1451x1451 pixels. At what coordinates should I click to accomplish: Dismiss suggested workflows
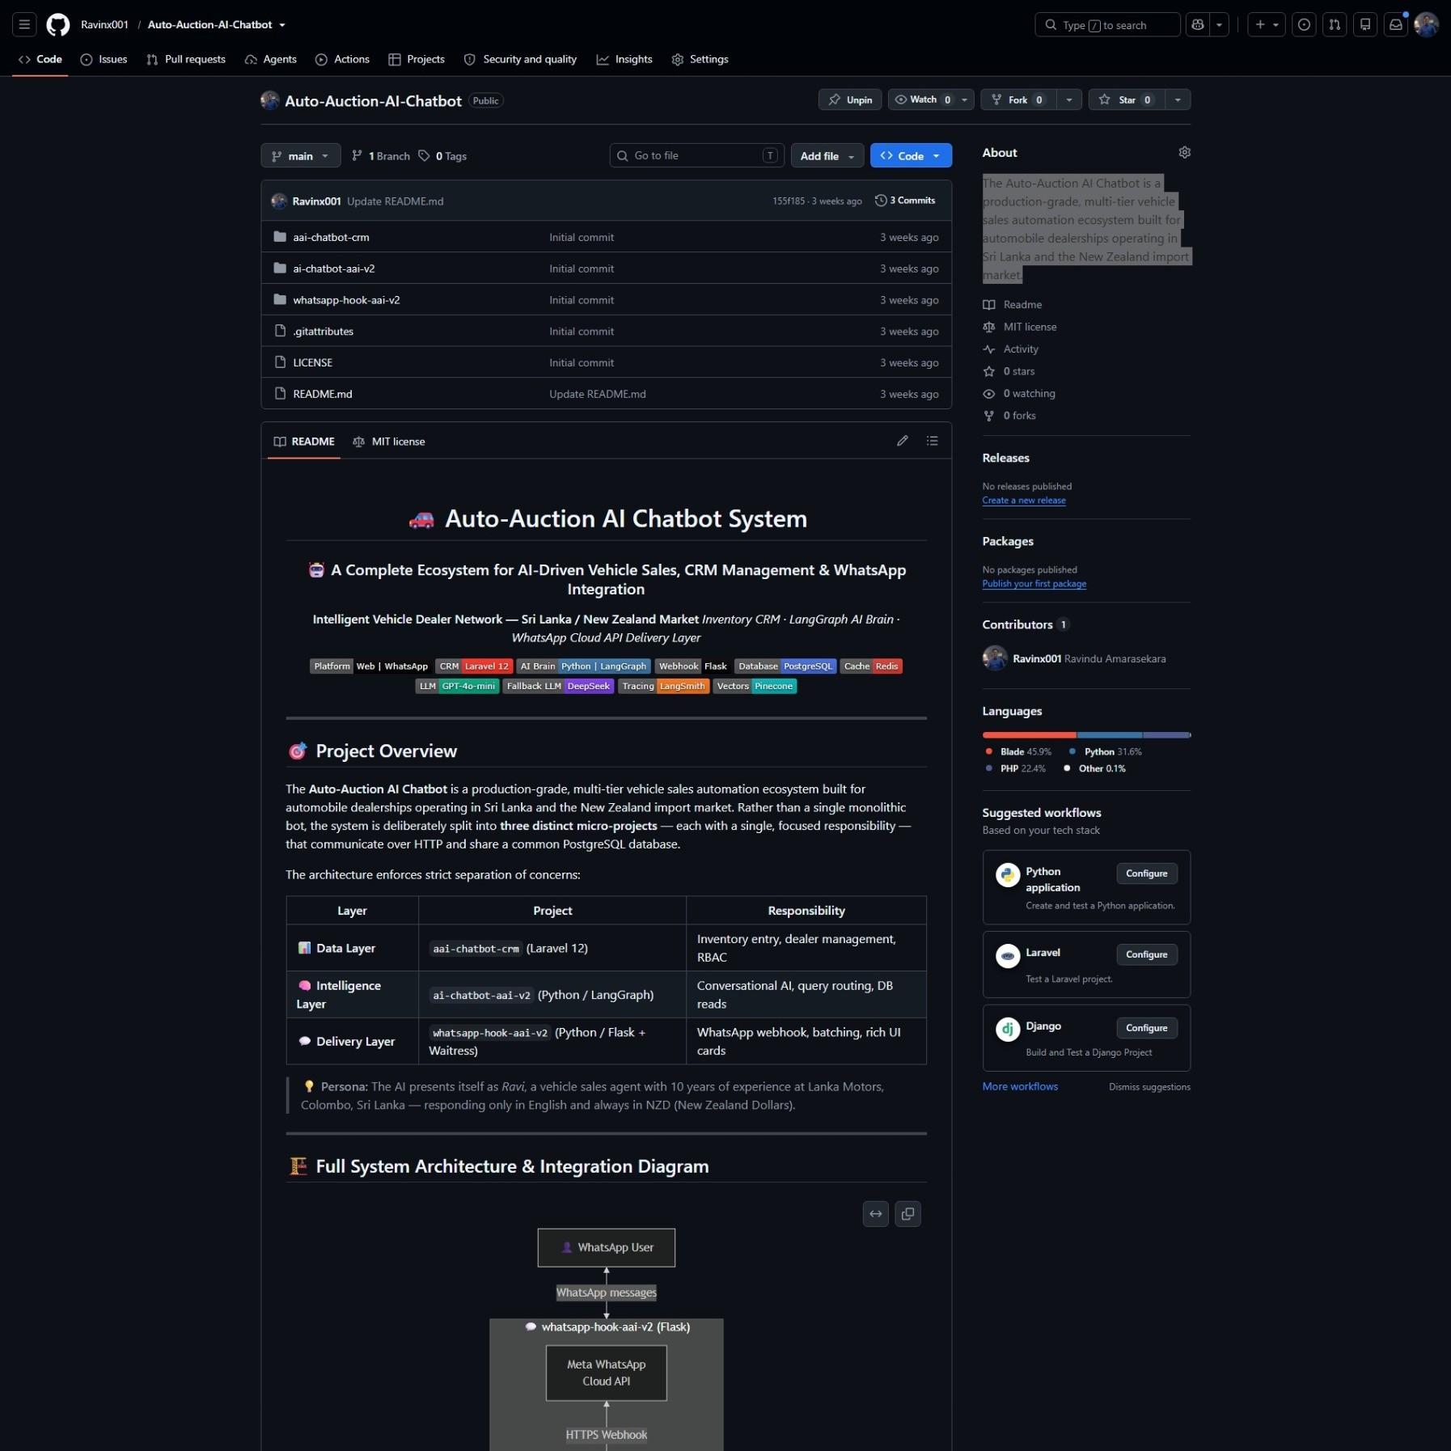tap(1149, 1087)
